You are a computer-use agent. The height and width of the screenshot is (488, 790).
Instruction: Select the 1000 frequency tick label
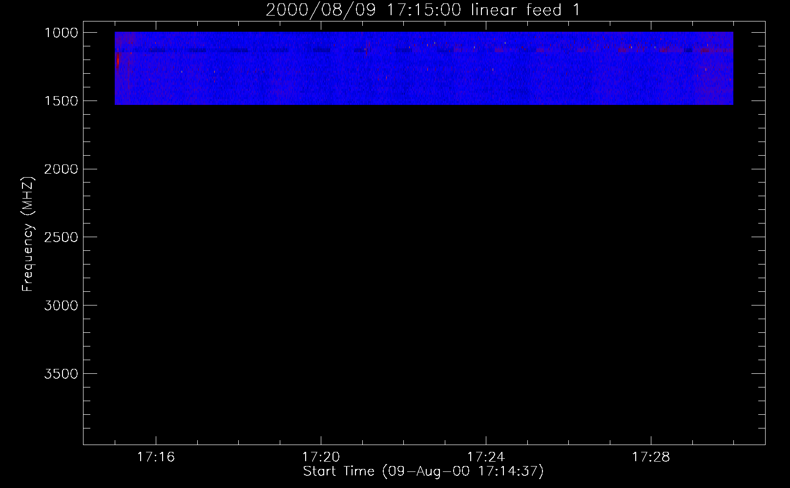[61, 33]
